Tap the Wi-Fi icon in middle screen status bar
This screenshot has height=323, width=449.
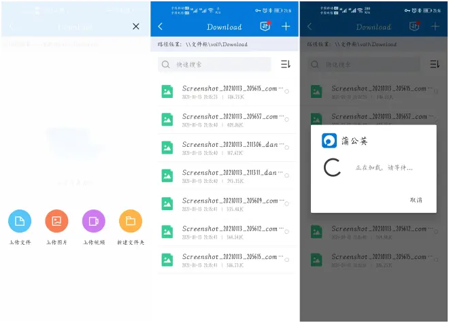[211, 10]
